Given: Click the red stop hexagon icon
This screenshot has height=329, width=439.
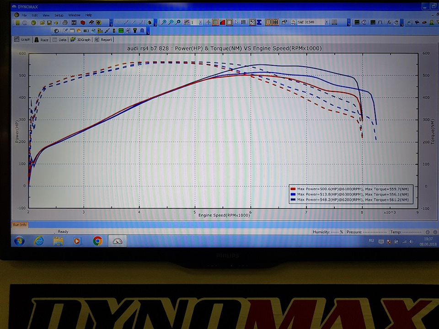Looking at the screenshot, I should point(83,23).
